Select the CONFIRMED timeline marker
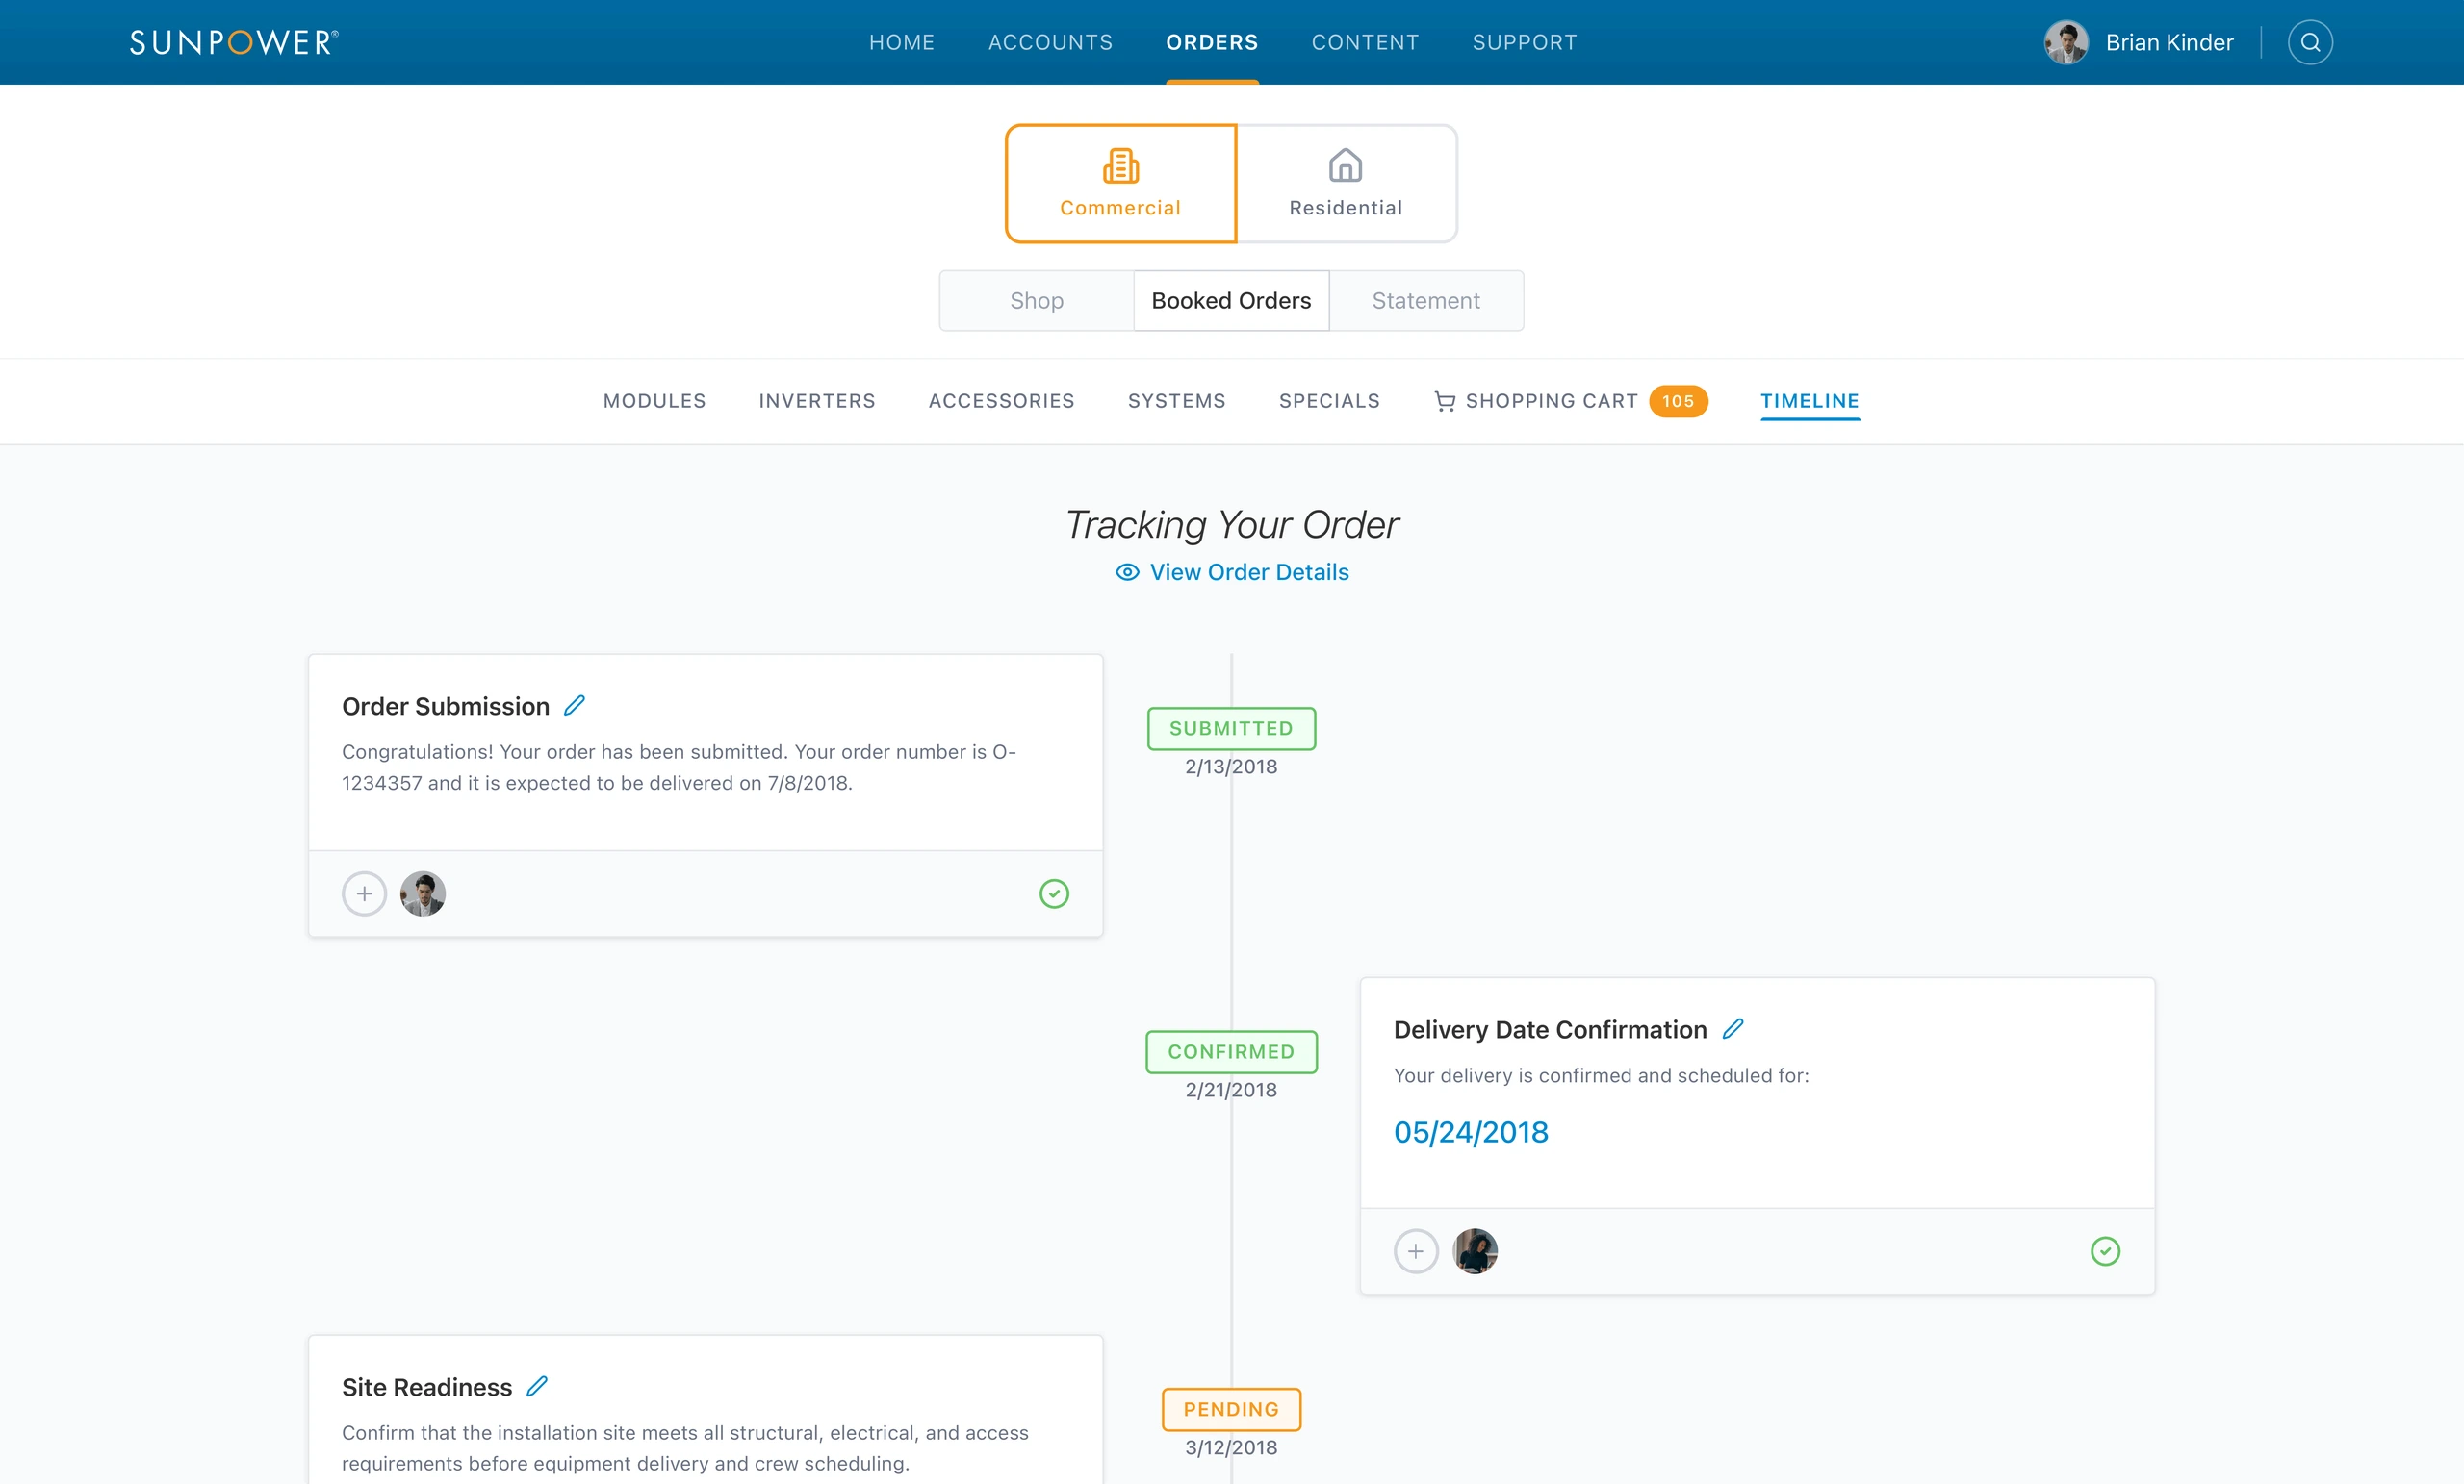Viewport: 2464px width, 1484px height. click(x=1231, y=1051)
